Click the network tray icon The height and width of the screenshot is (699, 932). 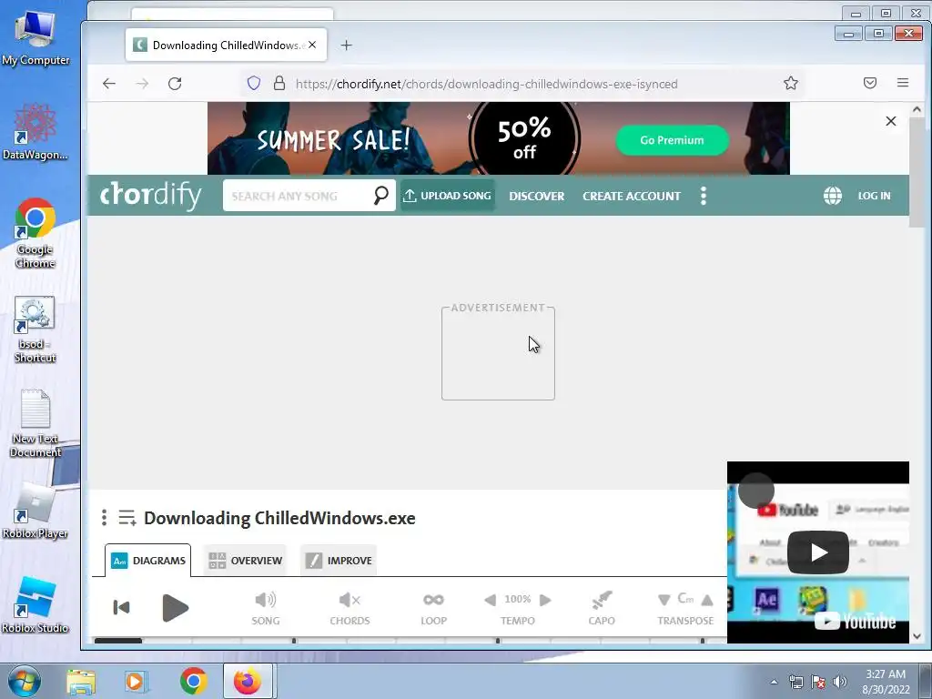tap(795, 682)
